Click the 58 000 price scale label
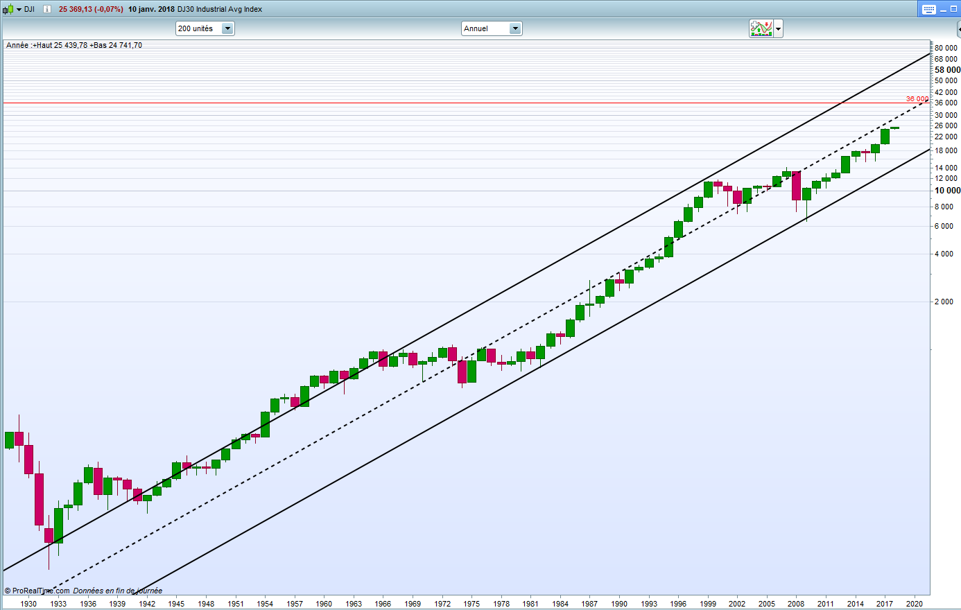 pyautogui.click(x=947, y=70)
